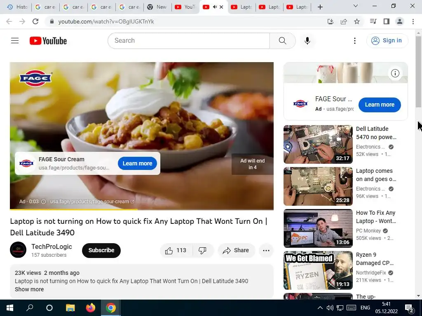Click the ad progress bar
The image size is (422, 316).
coord(142,209)
